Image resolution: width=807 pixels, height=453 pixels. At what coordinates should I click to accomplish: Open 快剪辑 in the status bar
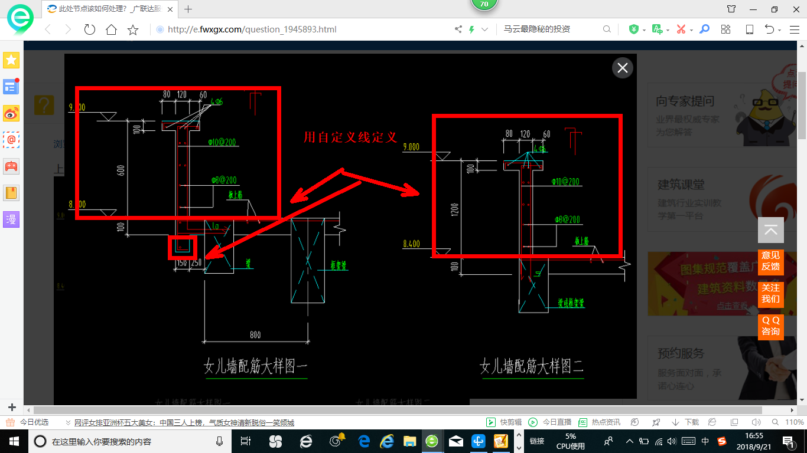[504, 422]
